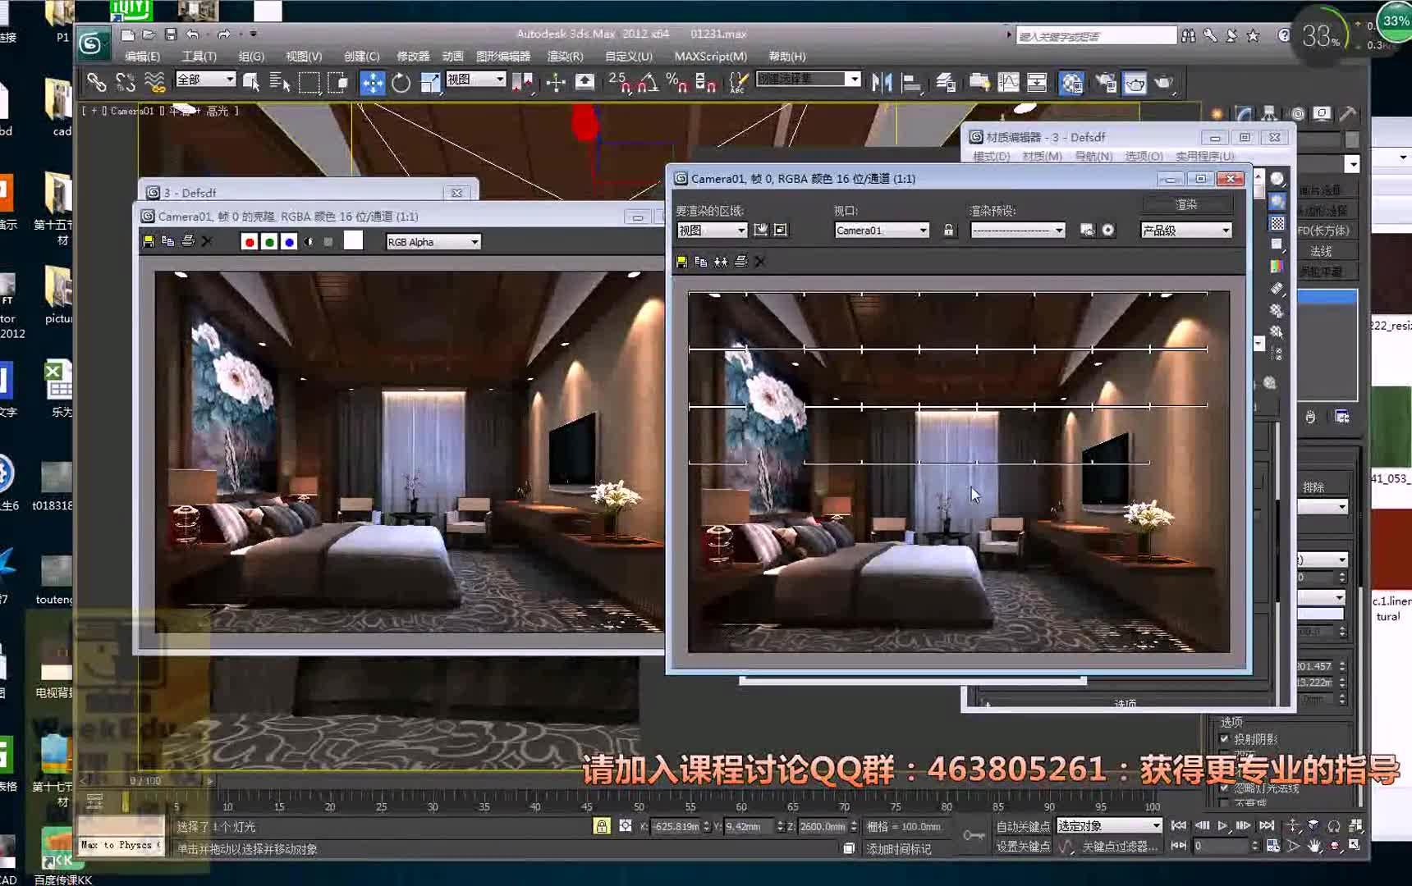Open the selection filter dropdown showing 全部
1412x886 pixels.
coord(204,79)
